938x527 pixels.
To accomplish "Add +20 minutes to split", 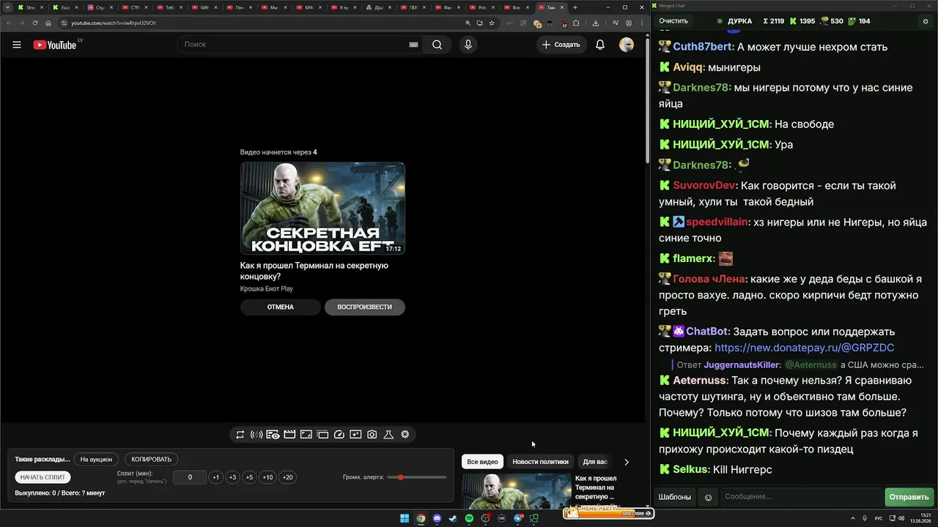I will (x=287, y=477).
